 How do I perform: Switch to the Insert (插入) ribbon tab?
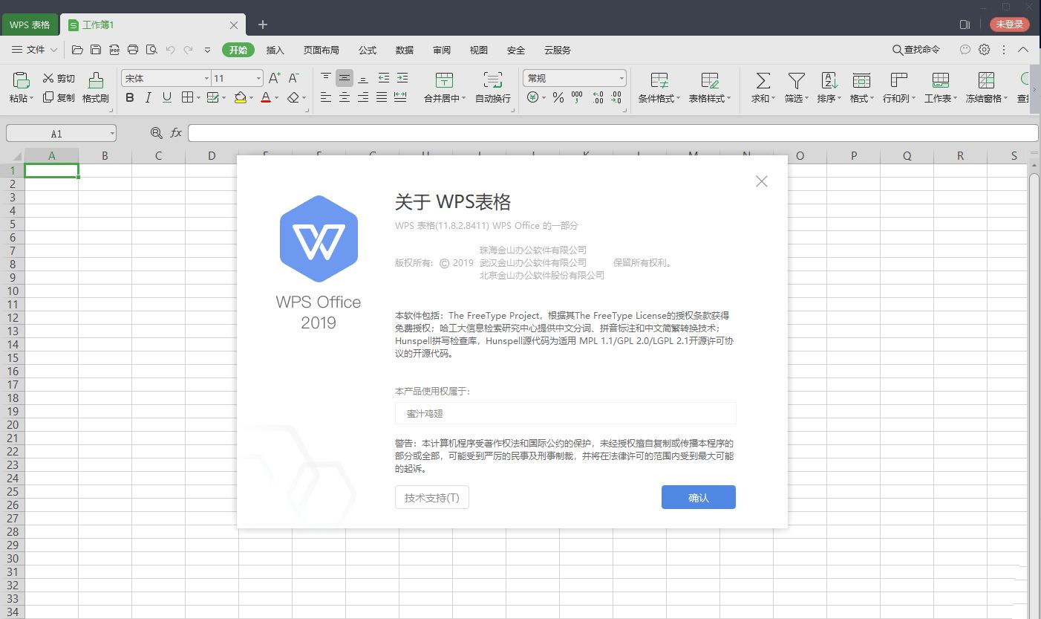(275, 50)
